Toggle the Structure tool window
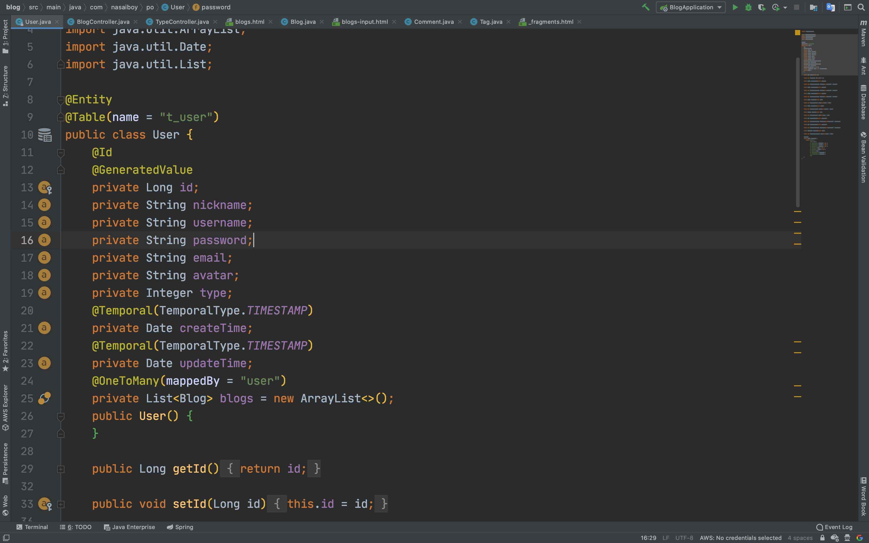 pos(5,86)
